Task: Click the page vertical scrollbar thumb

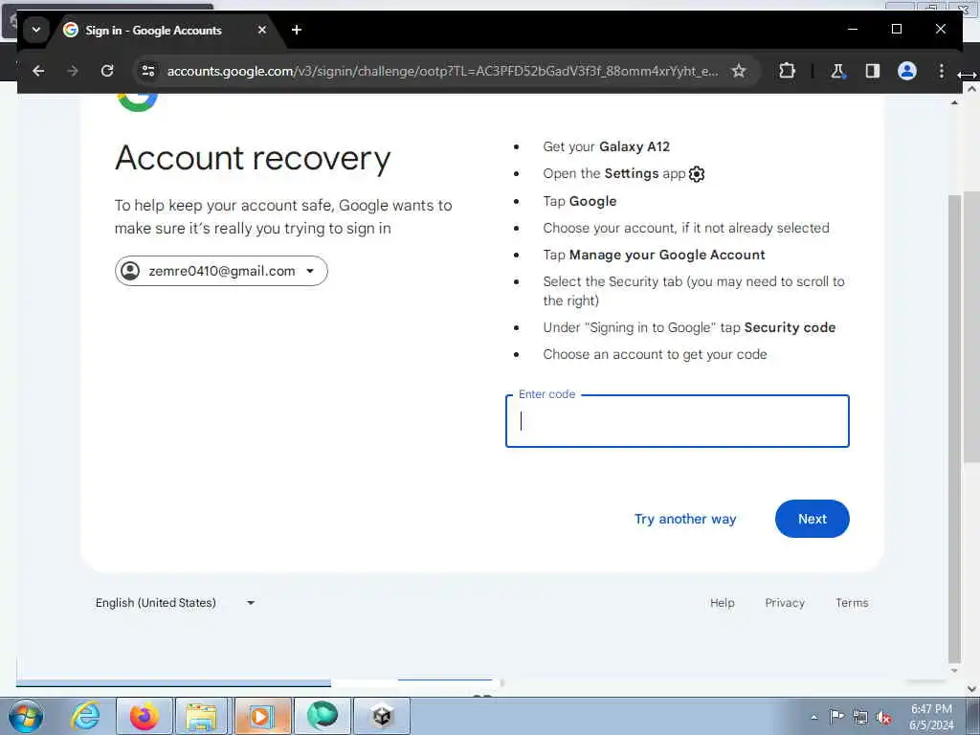Action: [954, 428]
